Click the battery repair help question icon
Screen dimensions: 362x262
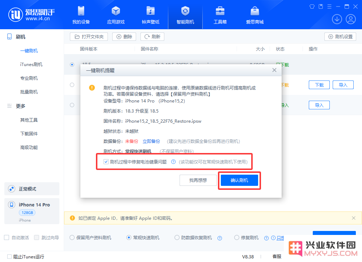173,162
